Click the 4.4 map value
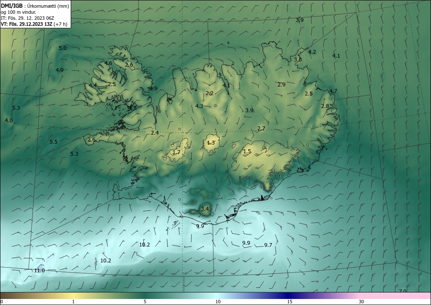The image size is (431, 305). (93, 85)
